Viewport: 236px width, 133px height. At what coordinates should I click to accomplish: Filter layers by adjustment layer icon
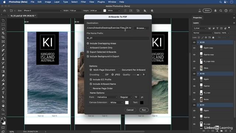click(x=214, y=28)
